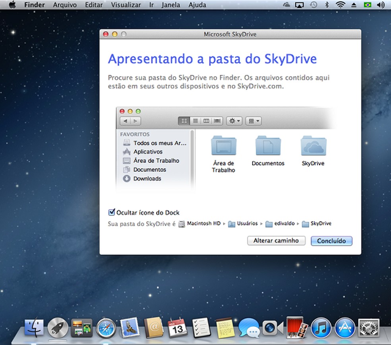Open the Time Machine menu bar icon
The height and width of the screenshot is (345, 391).
tap(314, 5)
